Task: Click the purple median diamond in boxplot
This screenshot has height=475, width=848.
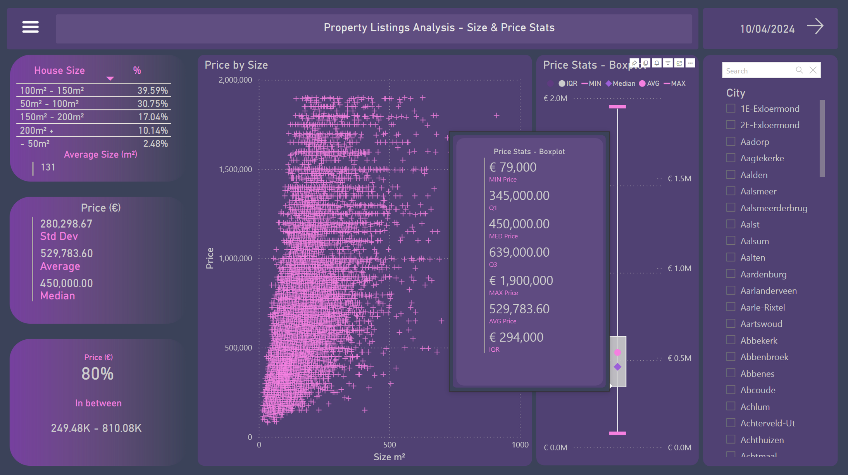Action: (618, 367)
